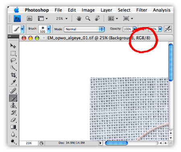Select the Eyedropper tool
Screen dimensions: 181x152
point(13,82)
